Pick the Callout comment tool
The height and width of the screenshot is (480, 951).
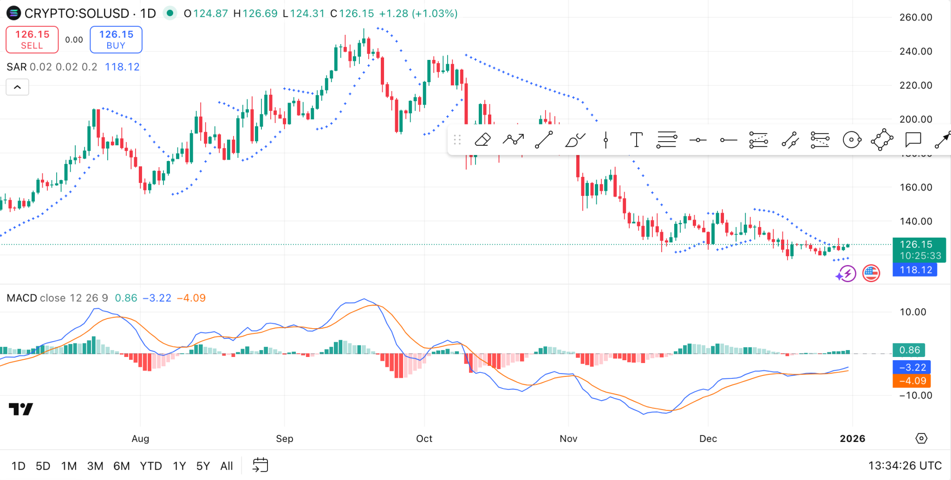click(x=913, y=140)
